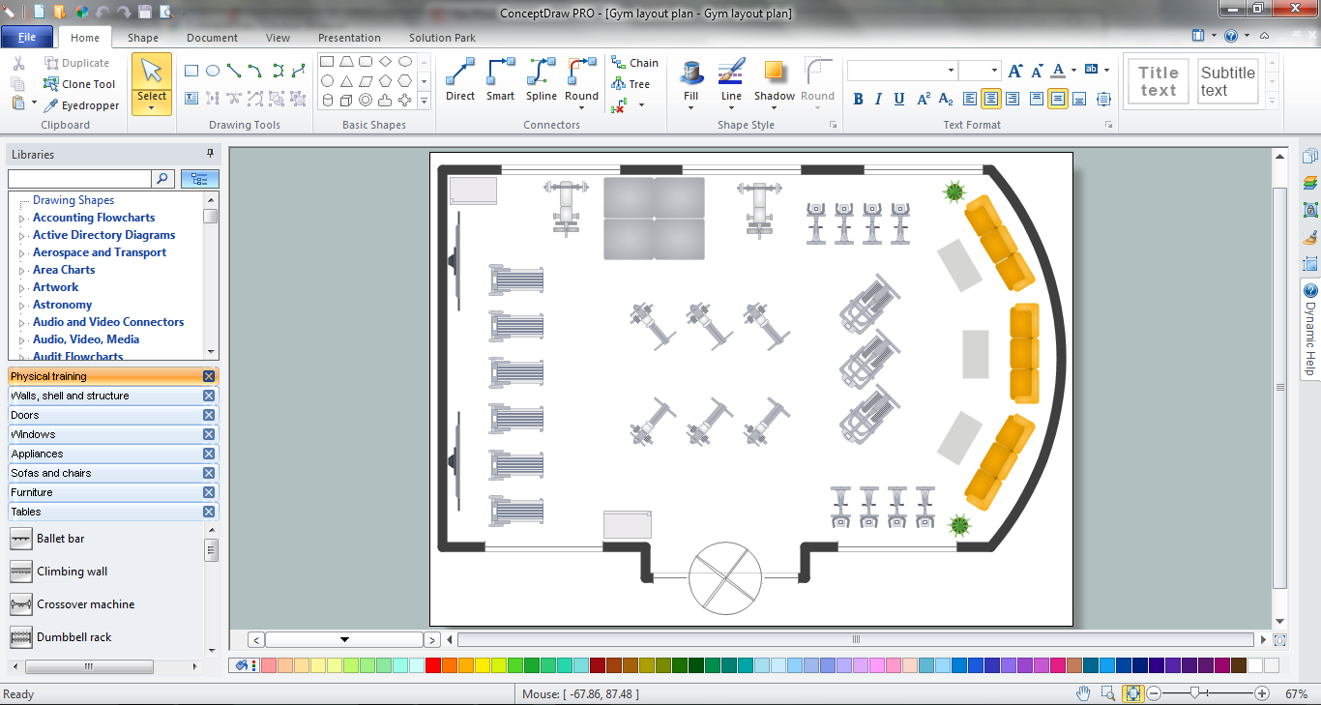The image size is (1321, 705).
Task: Open the Dynamic Help side panel
Action: [x=1310, y=329]
